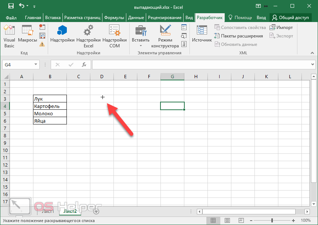Screen dimensions: 318x225
Task: Select cell containing Лук
Action: 50,99
